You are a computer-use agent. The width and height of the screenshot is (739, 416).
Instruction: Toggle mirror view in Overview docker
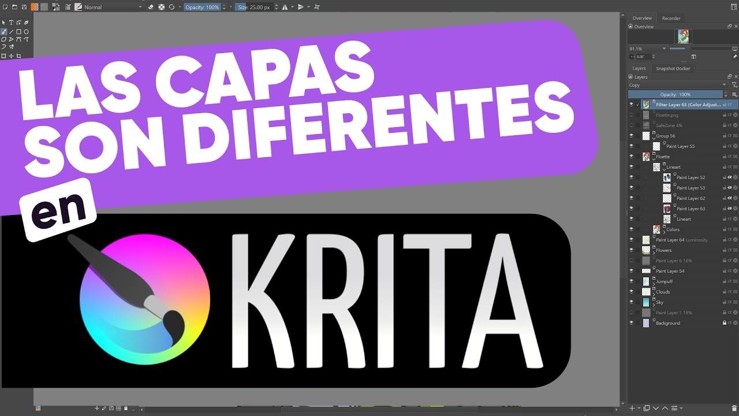click(x=693, y=57)
